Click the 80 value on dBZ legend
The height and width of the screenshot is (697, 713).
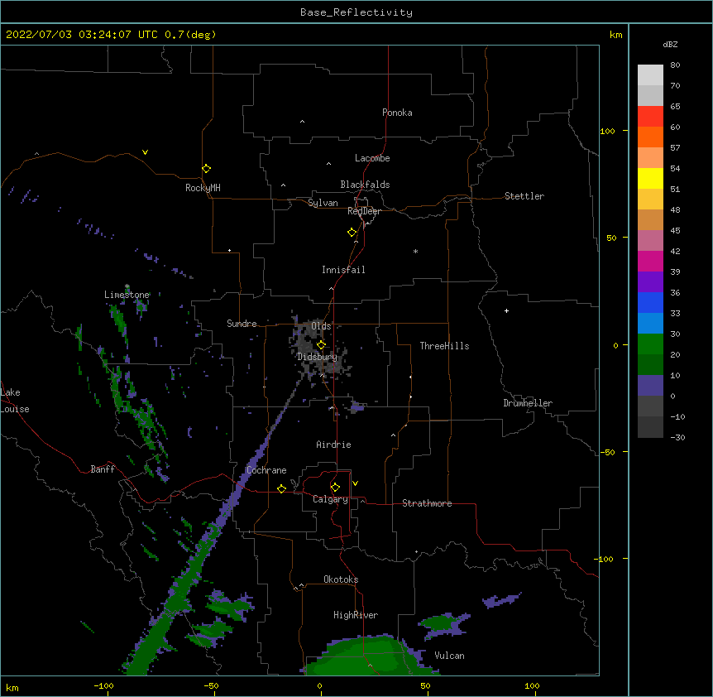tap(675, 65)
